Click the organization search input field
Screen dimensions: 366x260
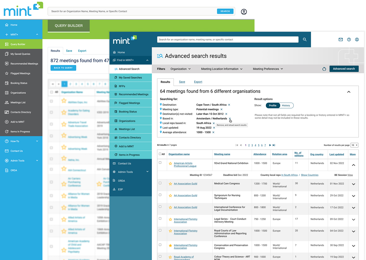pos(228,40)
